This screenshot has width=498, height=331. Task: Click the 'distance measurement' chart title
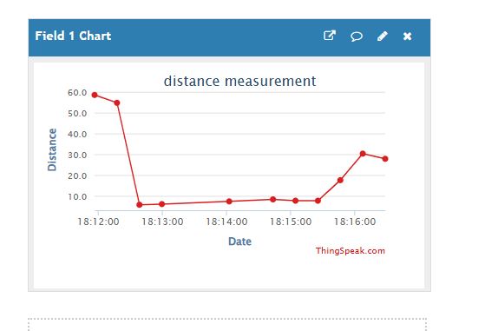[x=239, y=81]
